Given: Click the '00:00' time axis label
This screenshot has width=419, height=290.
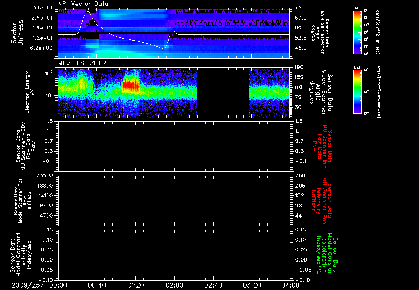Looking at the screenshot, I should click(x=58, y=285).
